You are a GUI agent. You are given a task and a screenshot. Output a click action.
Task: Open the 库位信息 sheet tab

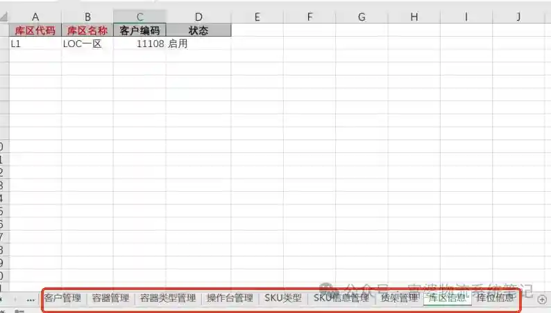[x=495, y=298]
